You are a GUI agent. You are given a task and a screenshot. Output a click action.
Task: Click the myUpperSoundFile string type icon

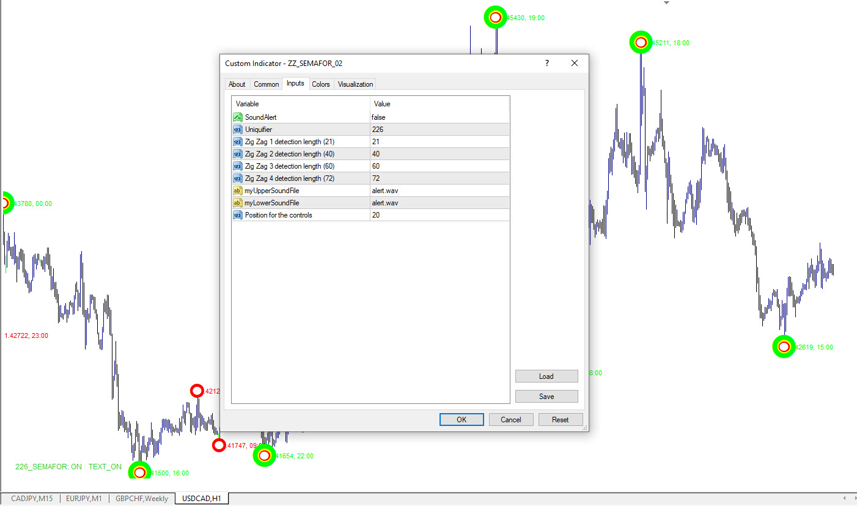[238, 191]
